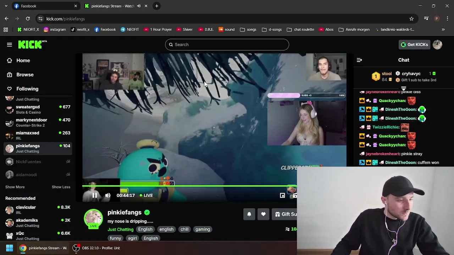The height and width of the screenshot is (255, 454).
Task: Mute the stream volume
Action: pos(108,195)
